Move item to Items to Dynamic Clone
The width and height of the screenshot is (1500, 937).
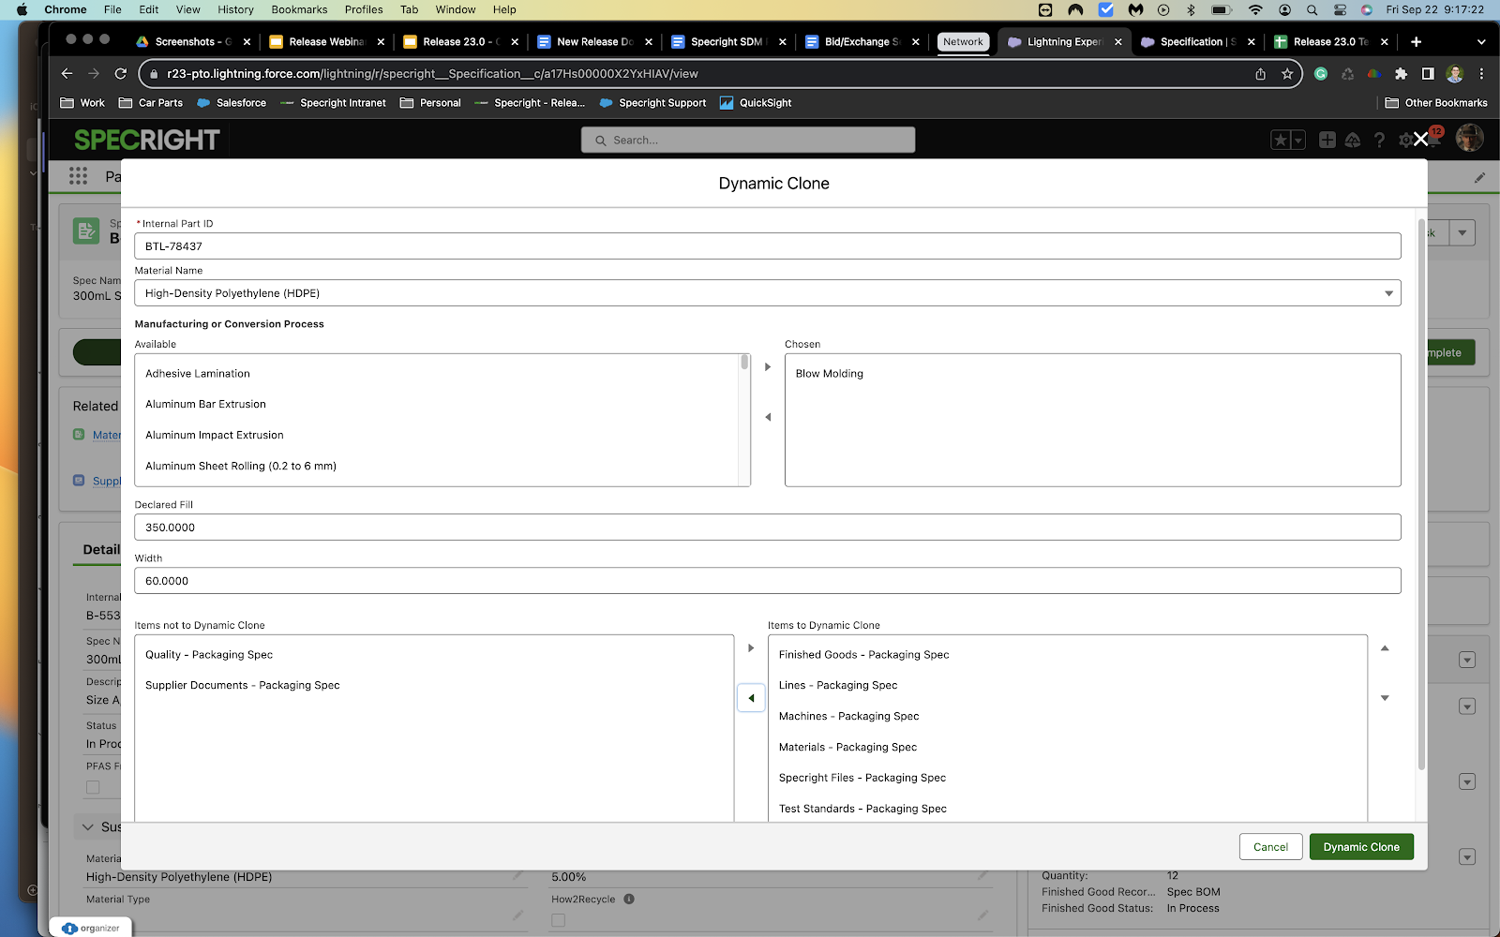pos(751,647)
